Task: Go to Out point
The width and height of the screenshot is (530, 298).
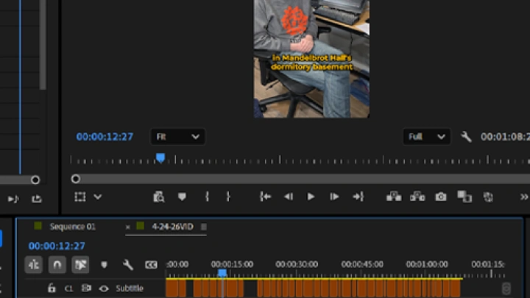Action: tap(358, 196)
